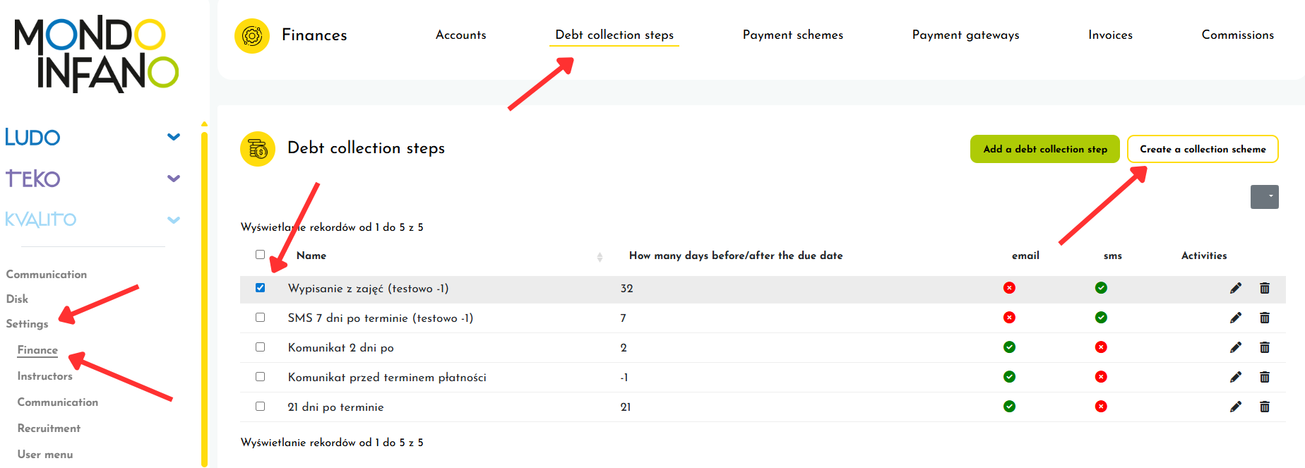1305x468 pixels.
Task: Expand the TEKO sidebar section
Action: [174, 179]
